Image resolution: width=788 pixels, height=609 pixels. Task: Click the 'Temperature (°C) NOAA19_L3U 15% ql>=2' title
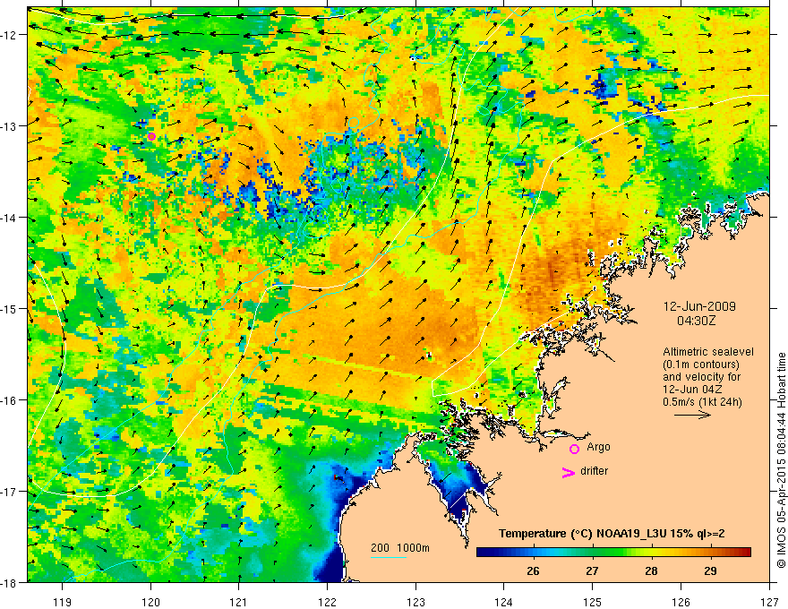[x=612, y=534]
